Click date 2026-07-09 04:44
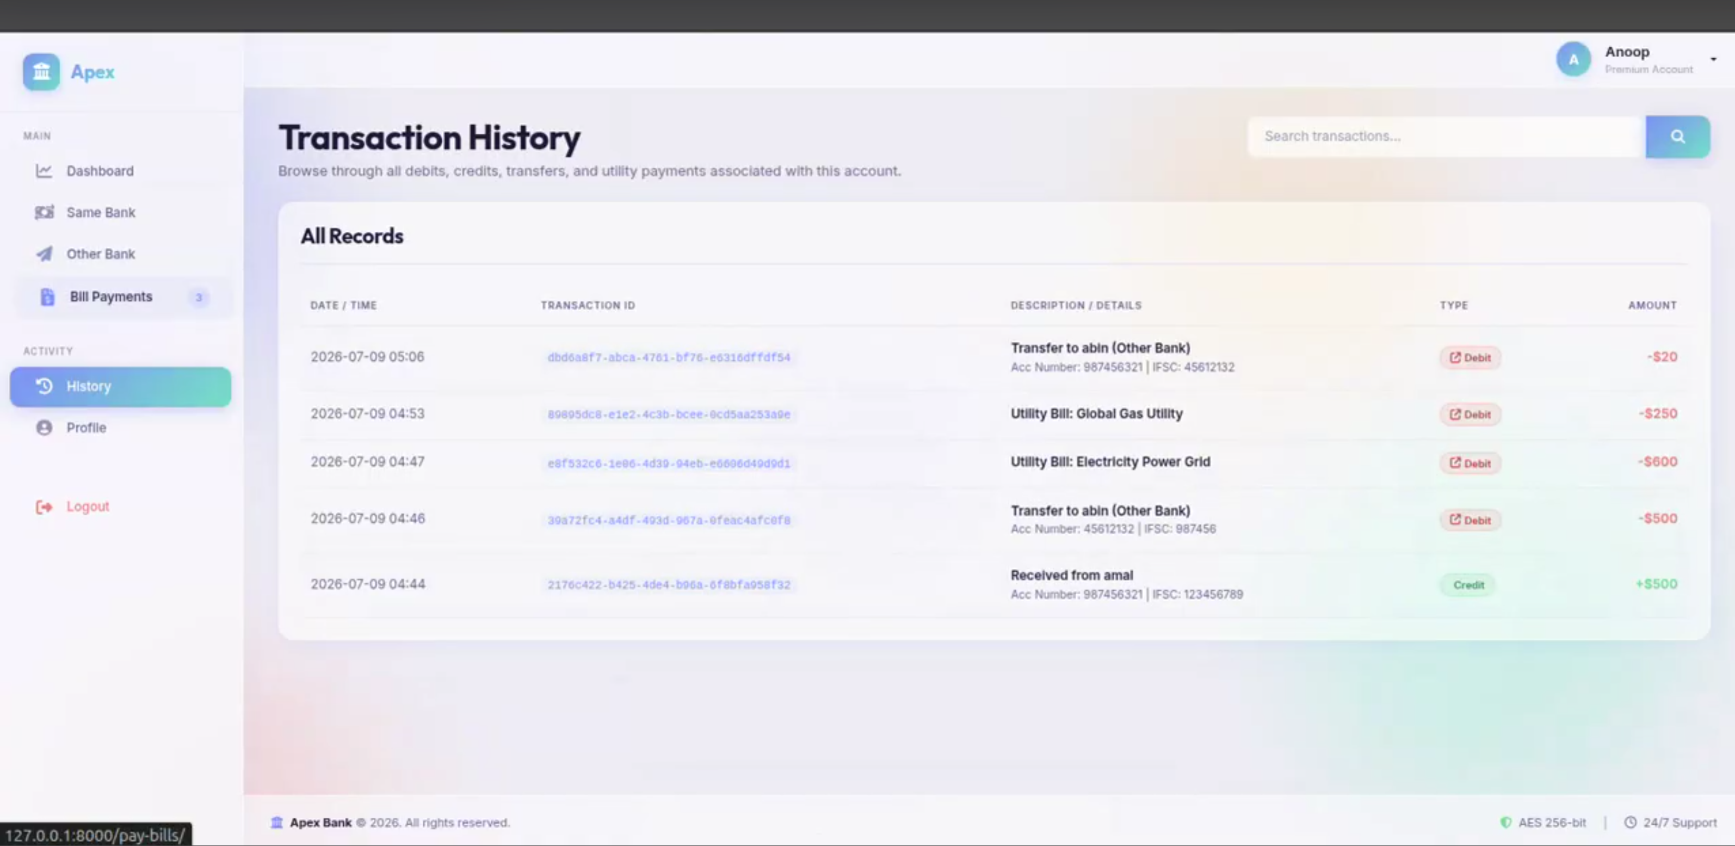This screenshot has width=1735, height=846. (368, 584)
